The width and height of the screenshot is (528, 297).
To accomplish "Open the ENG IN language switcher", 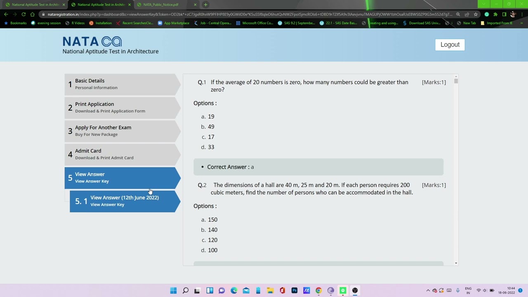I will [x=468, y=290].
